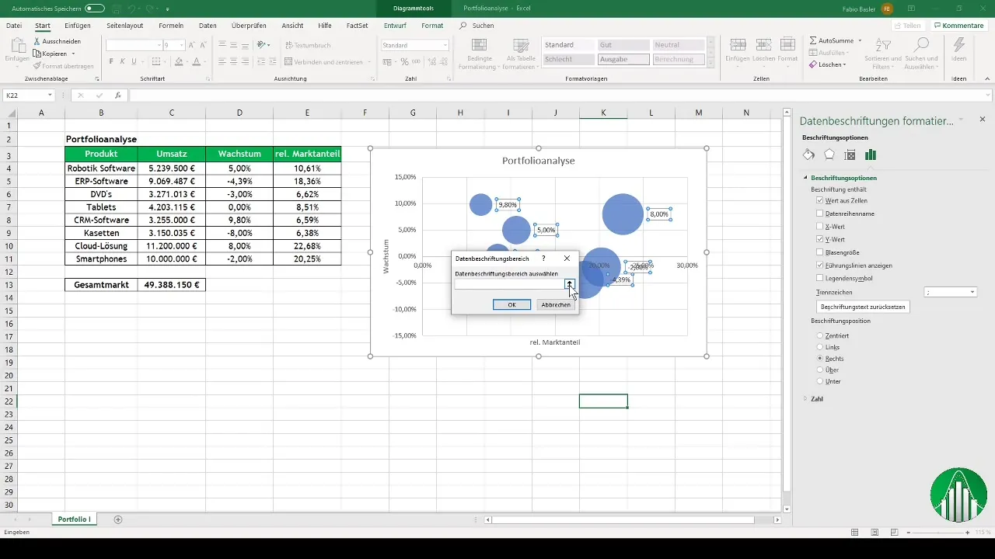Open the Formeln ribbon tab
995x559 pixels.
click(x=171, y=26)
